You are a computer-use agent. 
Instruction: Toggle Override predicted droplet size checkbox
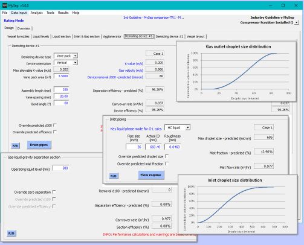click(x=167, y=156)
